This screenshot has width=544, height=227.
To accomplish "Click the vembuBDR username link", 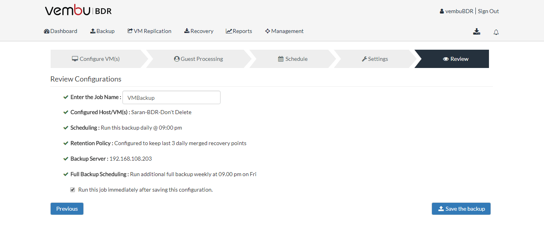I will (459, 11).
